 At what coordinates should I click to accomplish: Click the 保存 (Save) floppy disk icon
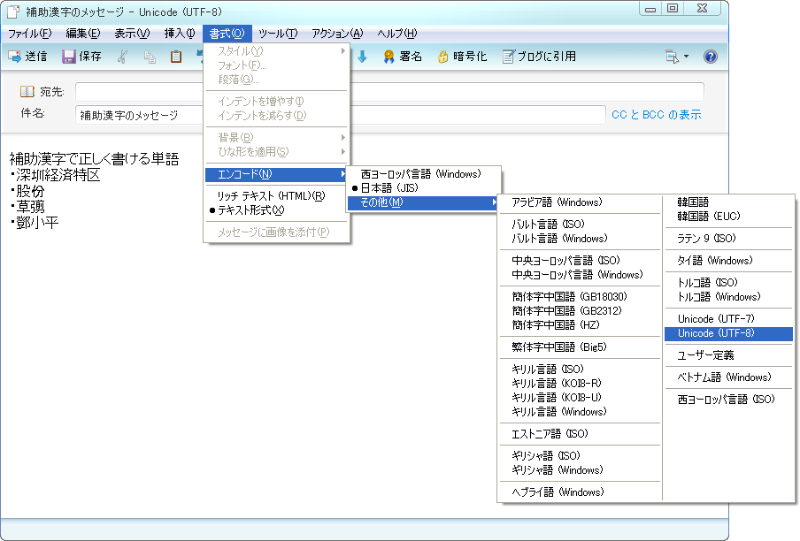[x=69, y=57]
